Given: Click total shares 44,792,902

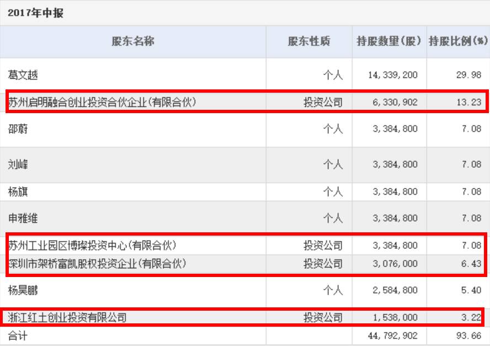Looking at the screenshot, I should pyautogui.click(x=393, y=336).
